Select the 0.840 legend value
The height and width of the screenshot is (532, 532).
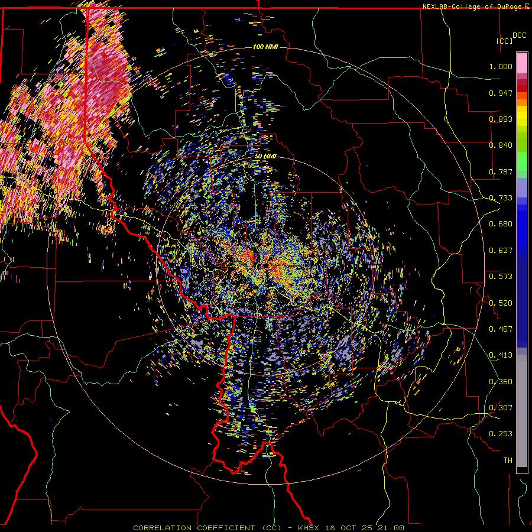click(501, 145)
